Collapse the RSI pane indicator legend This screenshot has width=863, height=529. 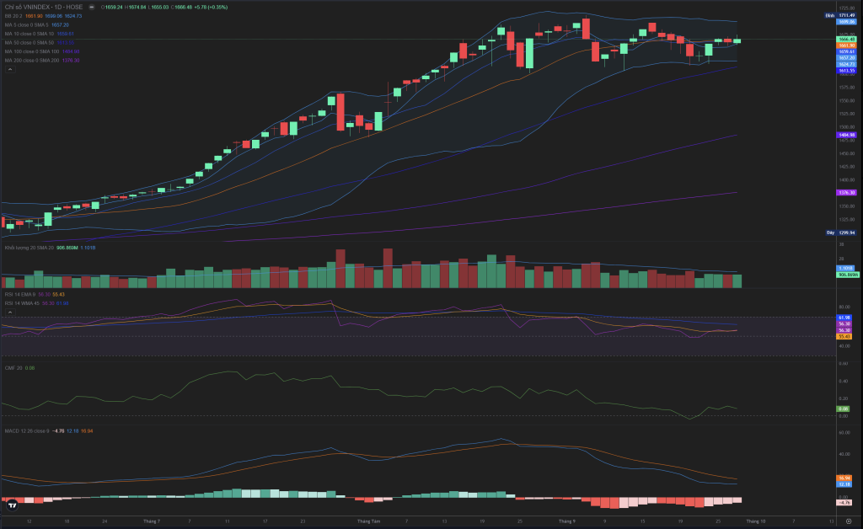(10, 313)
